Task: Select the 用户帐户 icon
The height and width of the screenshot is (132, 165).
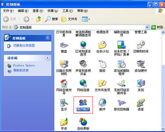Action: point(83,102)
